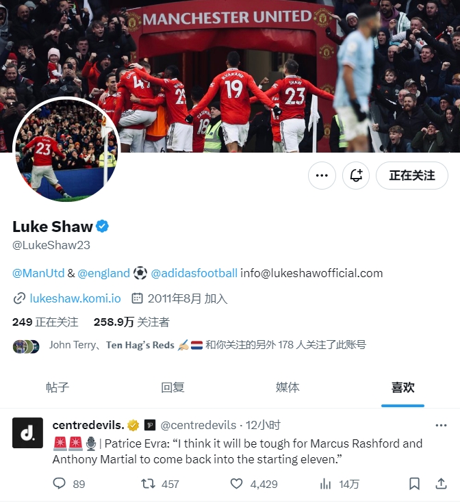Toggle the 正在关注 following button

[x=412, y=175]
